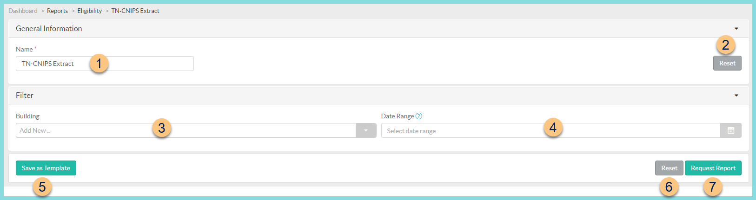Collapse the General Information section
Viewport: 756px width, 200px height.
coord(736,29)
